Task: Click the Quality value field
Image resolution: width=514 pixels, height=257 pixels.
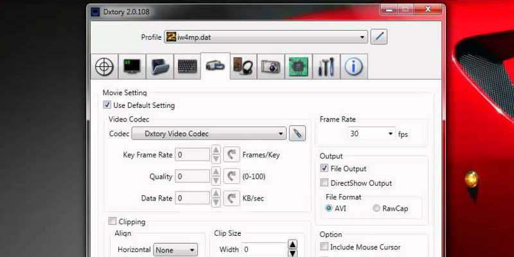Action: [192, 176]
